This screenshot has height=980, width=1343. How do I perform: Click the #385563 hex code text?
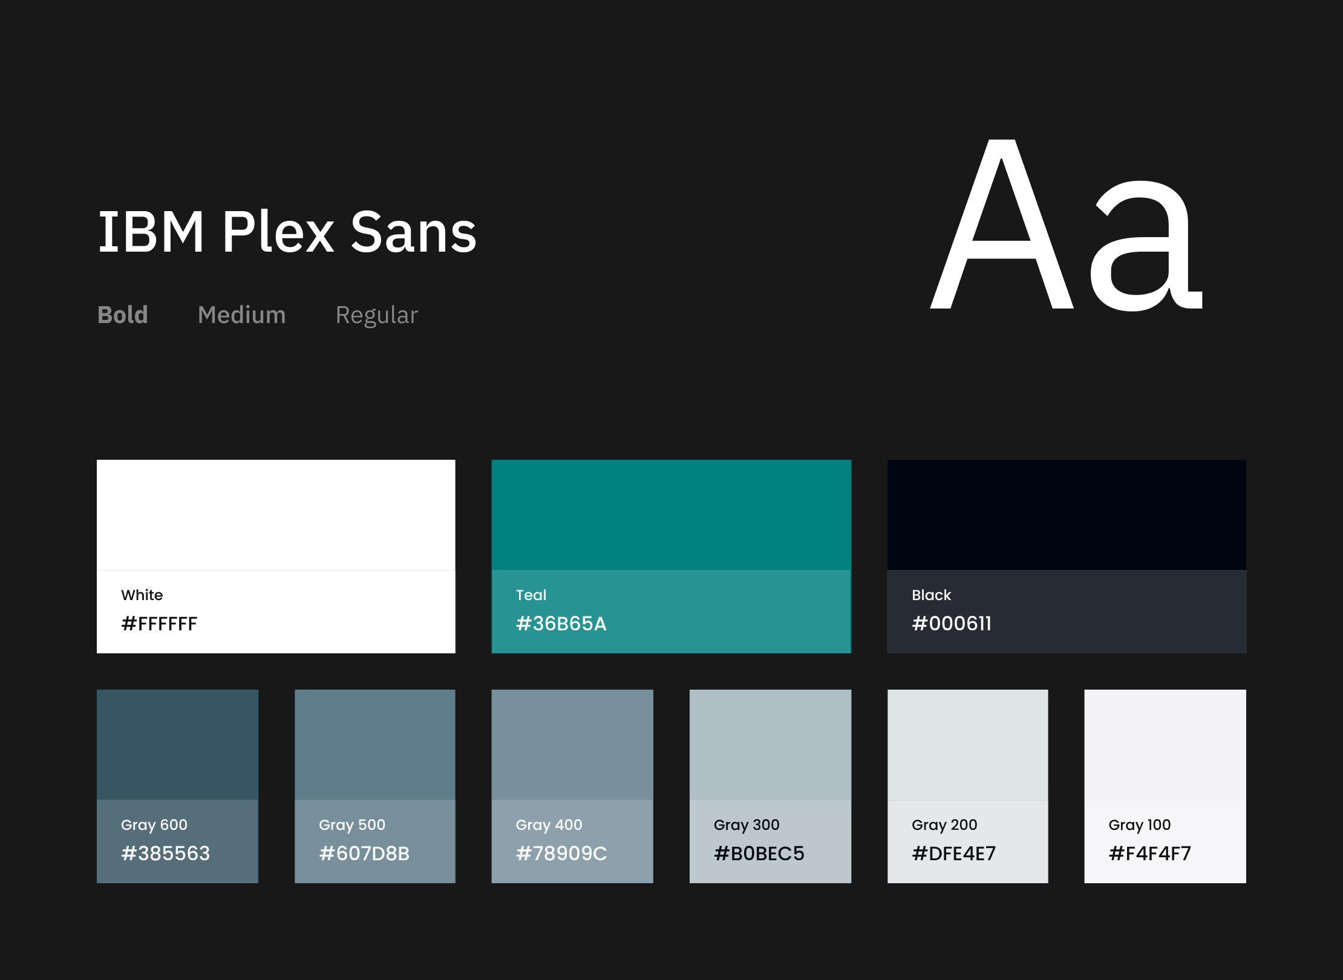click(x=165, y=854)
